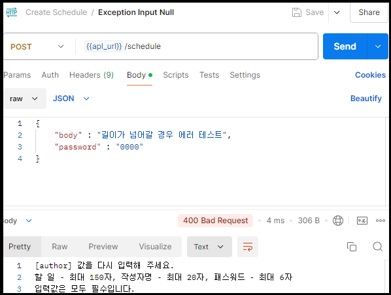391x295 pixels.
Task: Open the Scripts tab
Action: pyautogui.click(x=176, y=75)
